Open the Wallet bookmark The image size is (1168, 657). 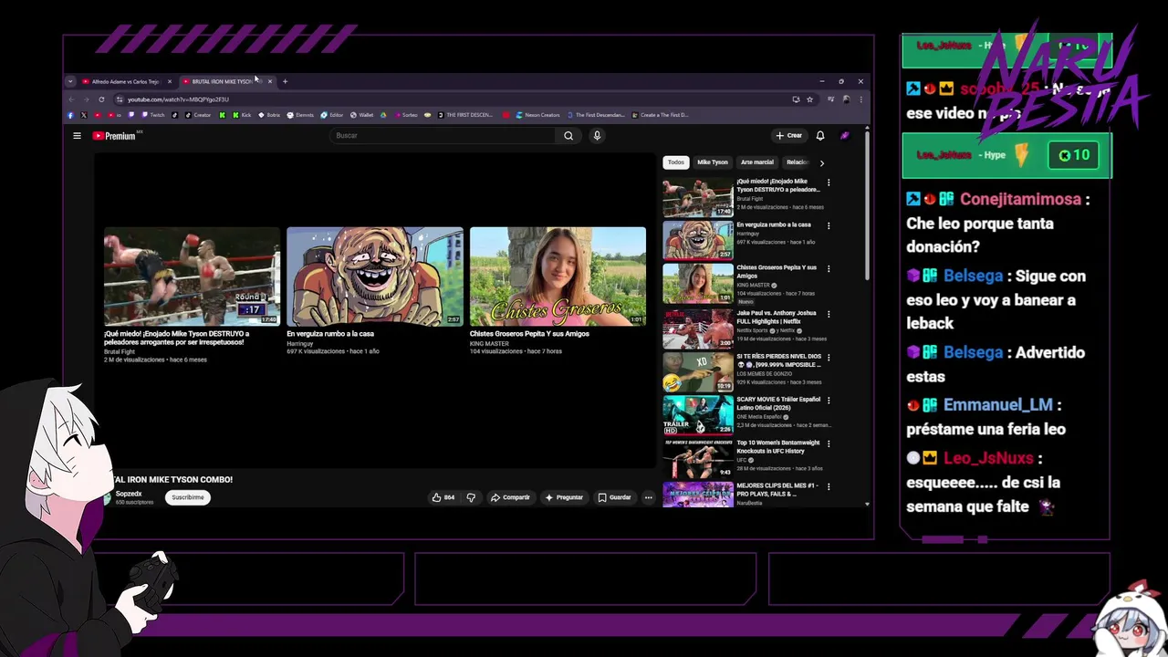point(362,115)
